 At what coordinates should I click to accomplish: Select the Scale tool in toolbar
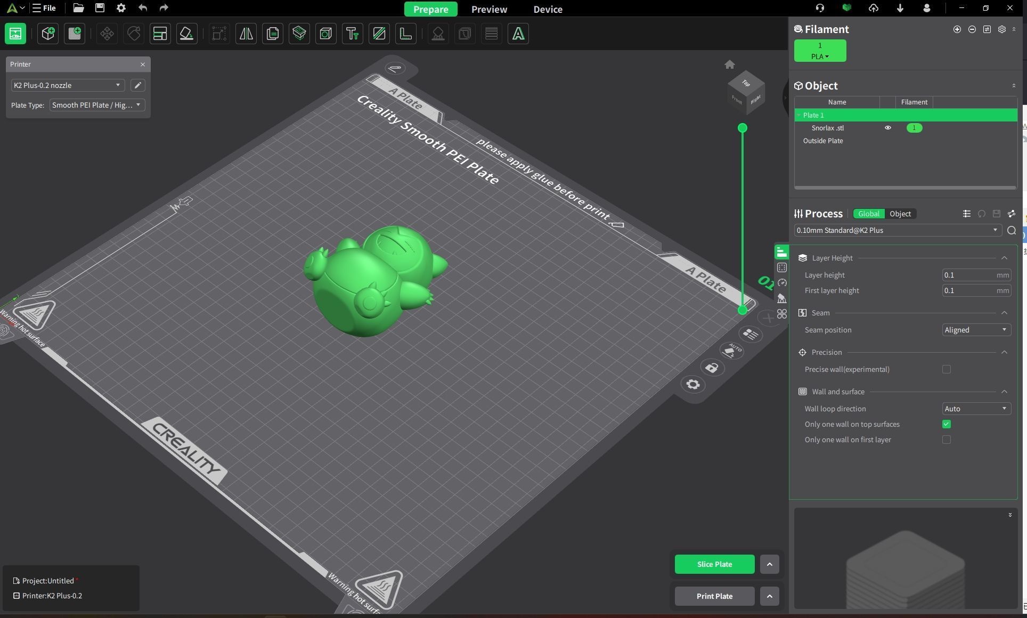click(219, 34)
